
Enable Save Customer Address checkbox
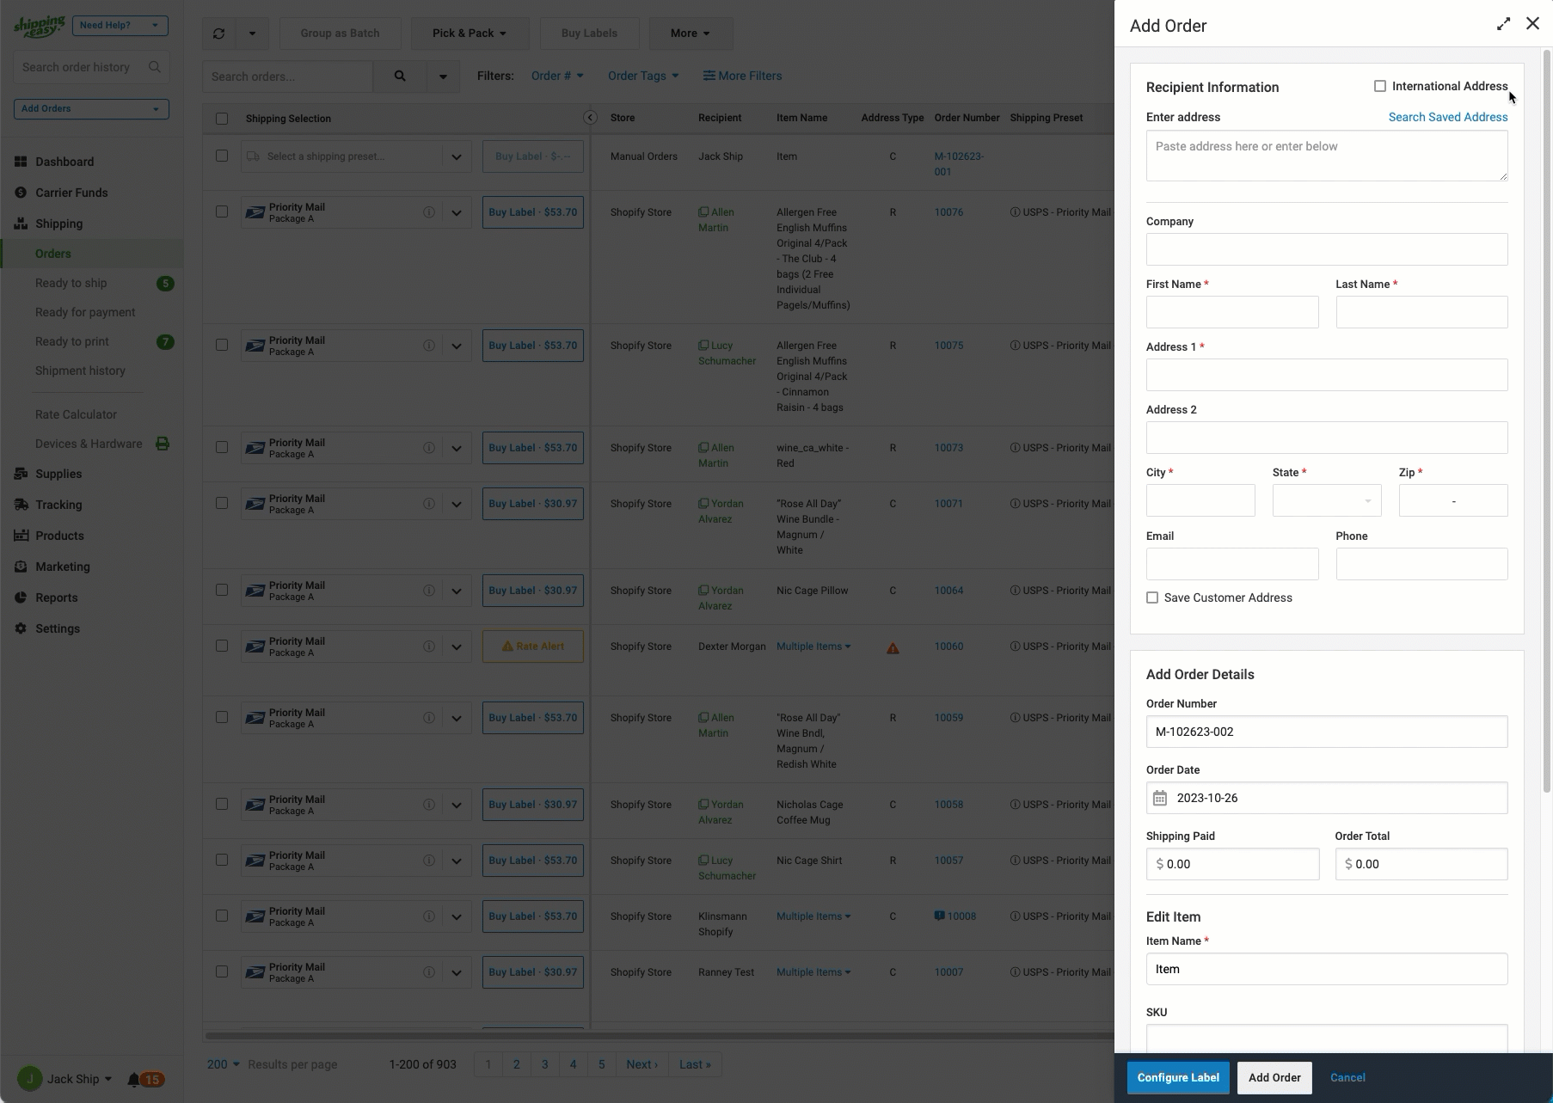1152,597
